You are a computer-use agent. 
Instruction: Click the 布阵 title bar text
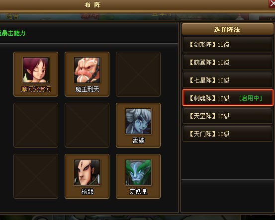(x=92, y=5)
